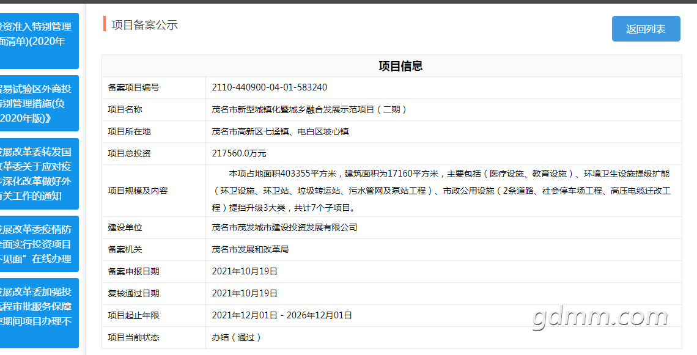Click the 备案机关 value 茂名市发展和改革局

click(250, 250)
